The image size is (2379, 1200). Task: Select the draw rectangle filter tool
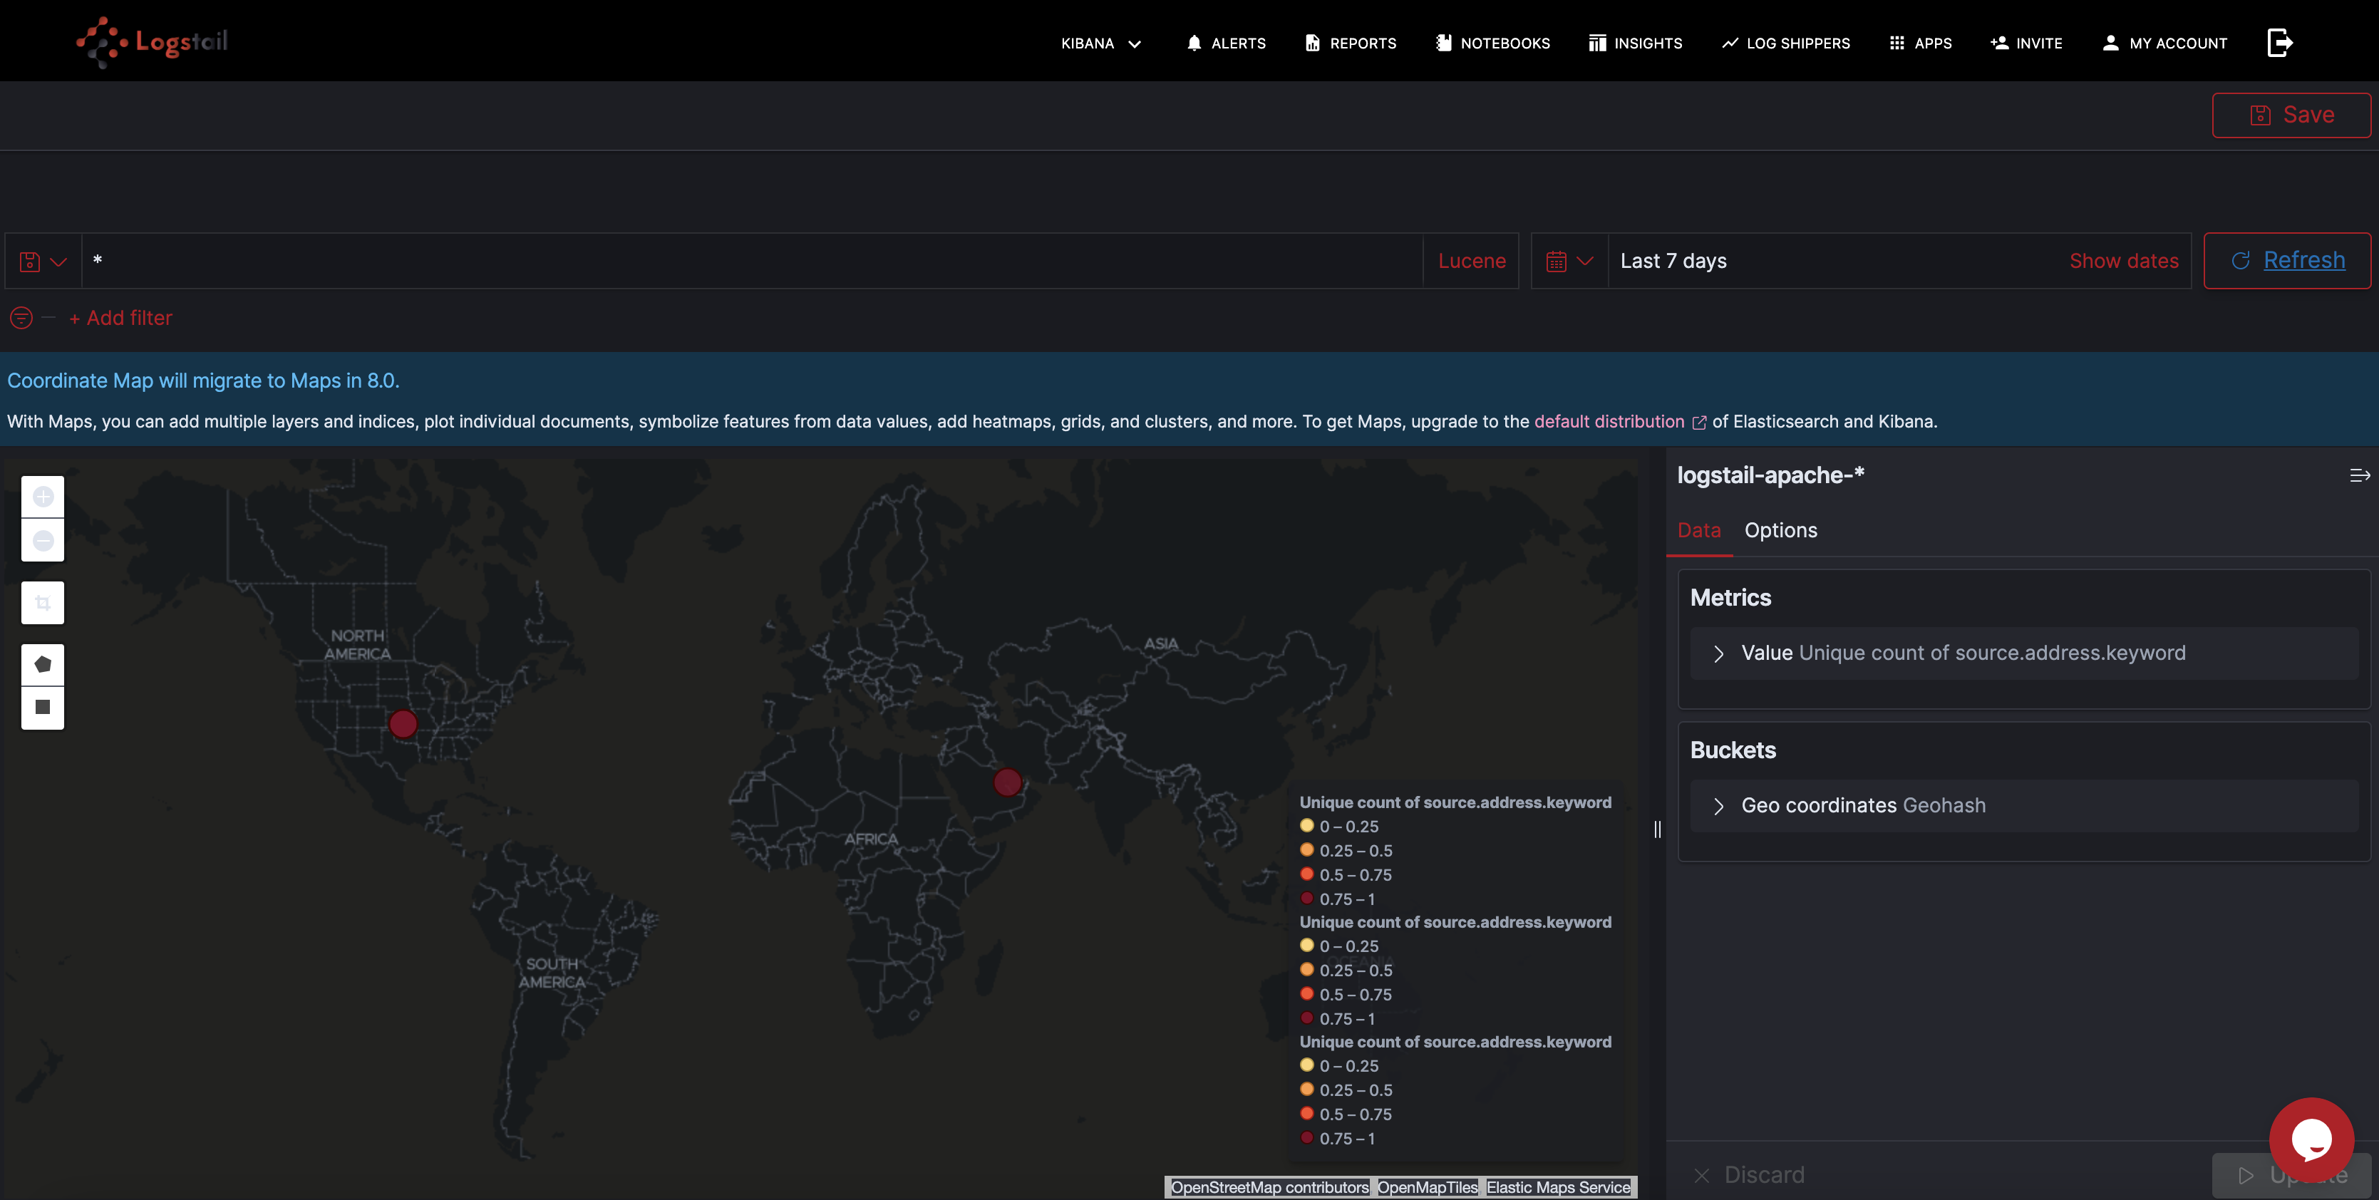coord(43,707)
